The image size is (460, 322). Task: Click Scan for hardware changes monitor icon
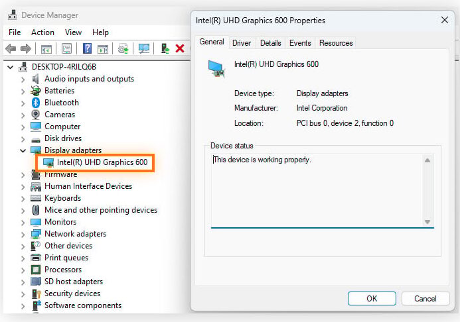[144, 48]
